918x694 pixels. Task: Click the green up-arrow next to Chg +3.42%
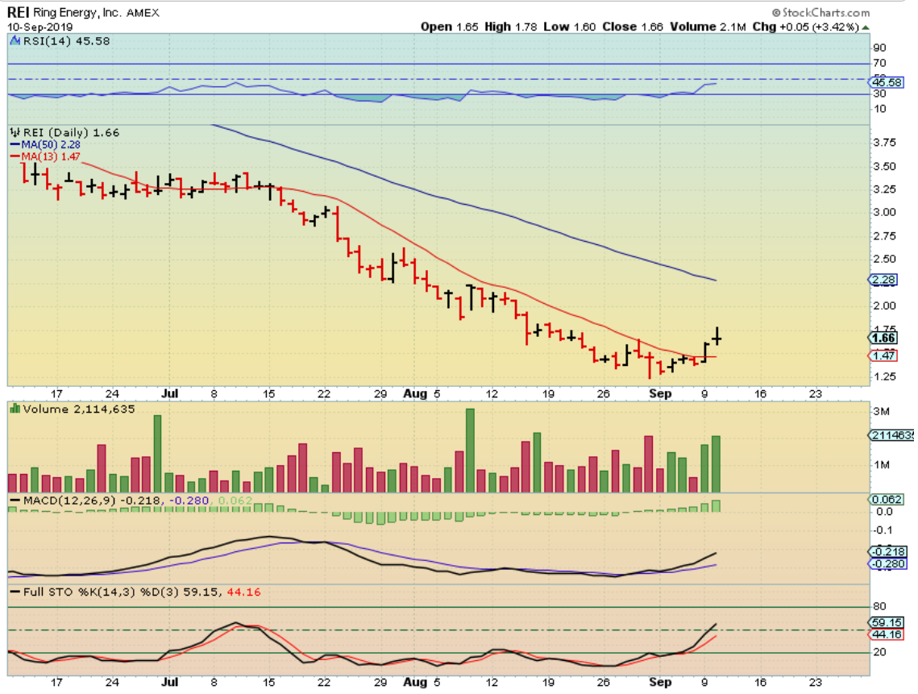click(866, 27)
